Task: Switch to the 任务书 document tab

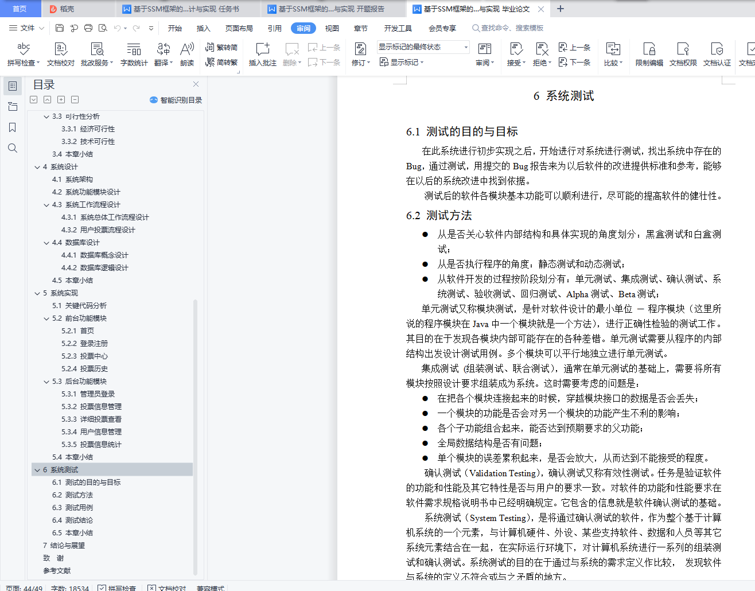Action: [x=187, y=9]
